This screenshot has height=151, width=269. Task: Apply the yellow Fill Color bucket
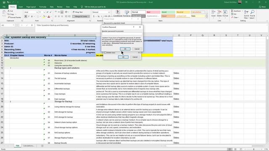coord(44,16)
